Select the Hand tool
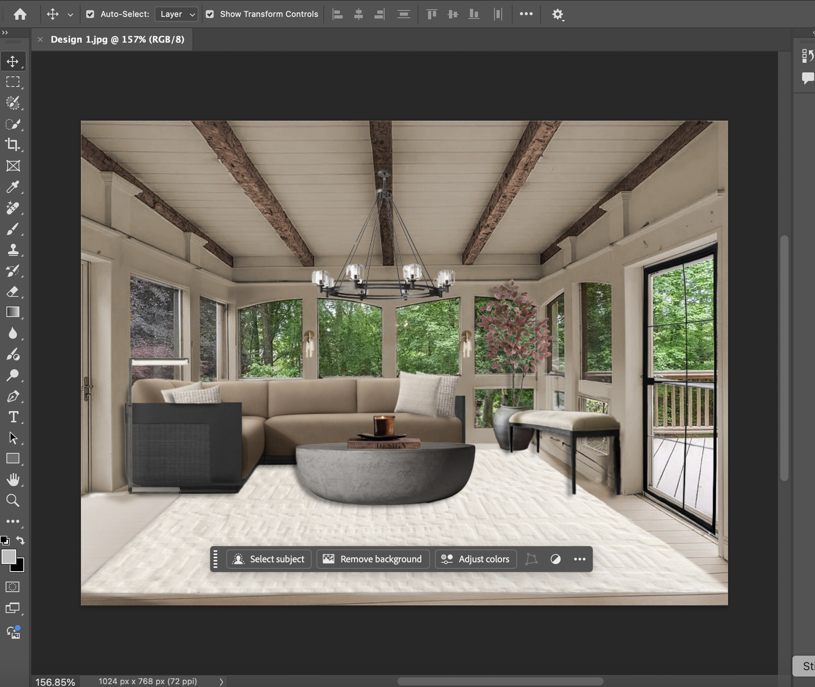Screen dimensions: 815x687 [x=13, y=479]
